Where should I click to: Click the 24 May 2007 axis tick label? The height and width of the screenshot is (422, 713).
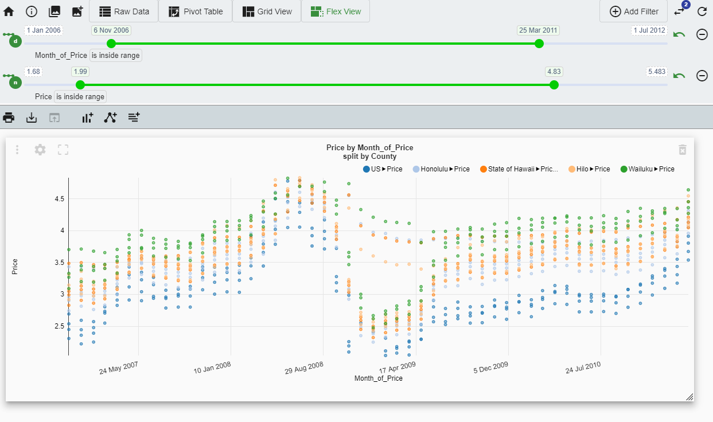[x=119, y=367]
